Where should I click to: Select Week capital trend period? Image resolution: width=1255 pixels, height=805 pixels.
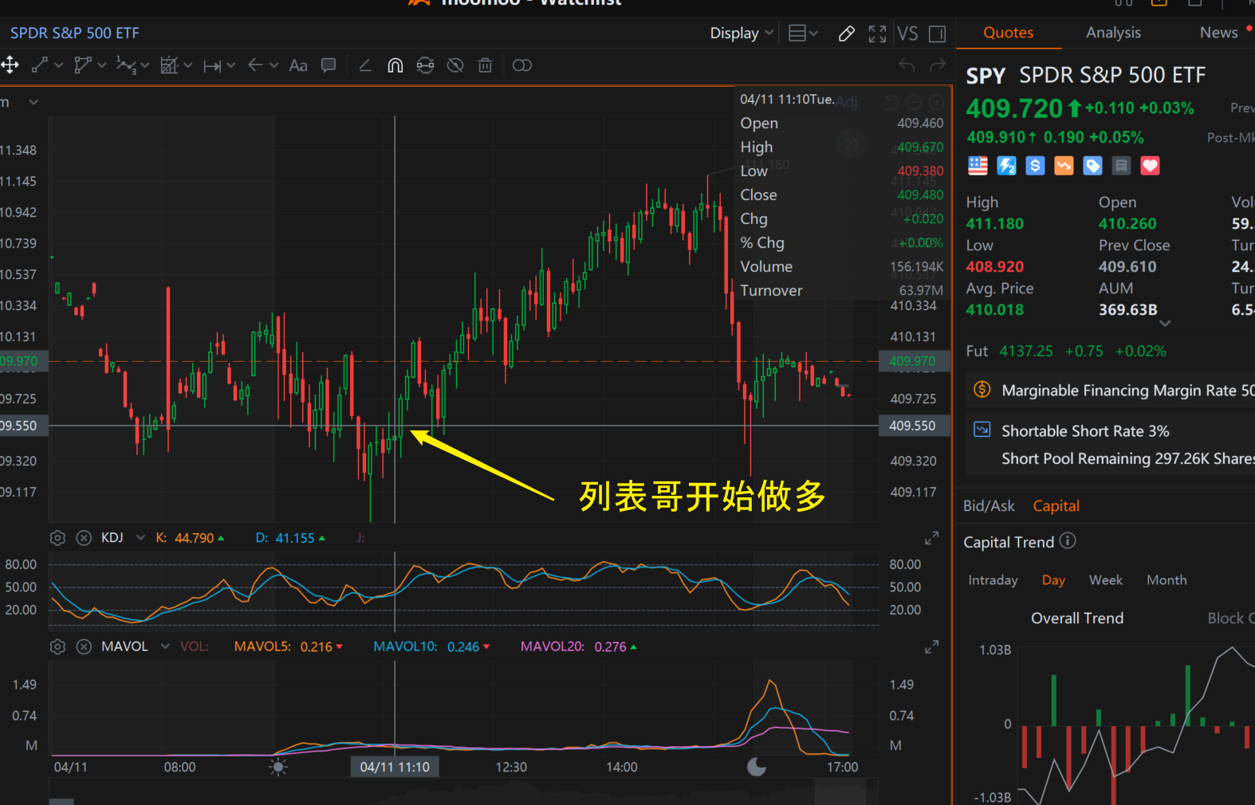1105,580
